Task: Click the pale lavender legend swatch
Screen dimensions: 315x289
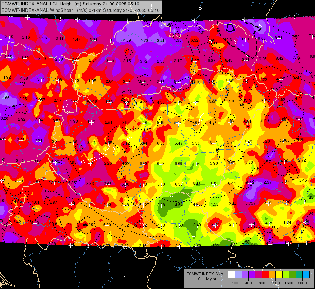Action: 238,275
